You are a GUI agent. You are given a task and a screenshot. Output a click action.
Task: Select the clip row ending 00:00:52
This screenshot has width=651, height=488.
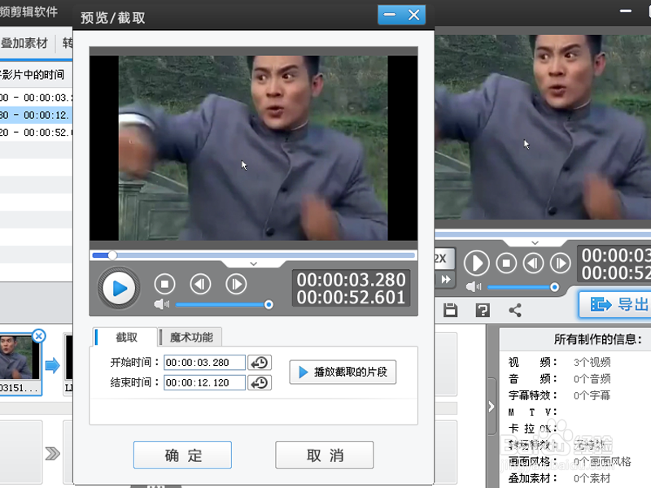coord(36,133)
